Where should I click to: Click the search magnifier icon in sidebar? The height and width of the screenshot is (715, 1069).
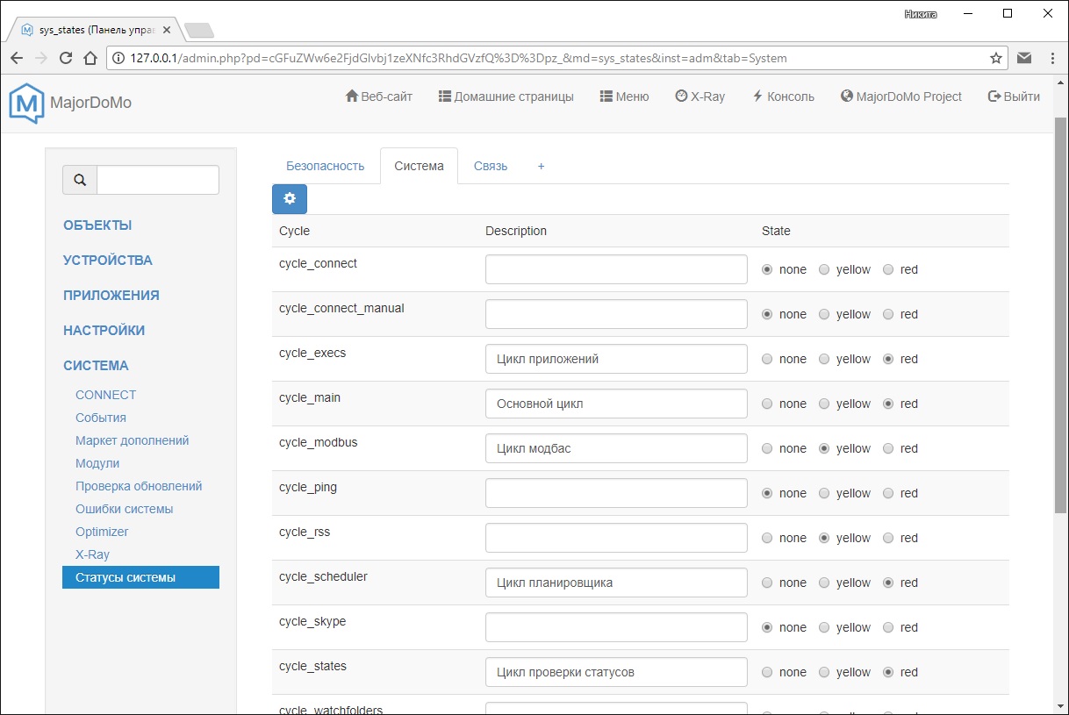coord(80,180)
